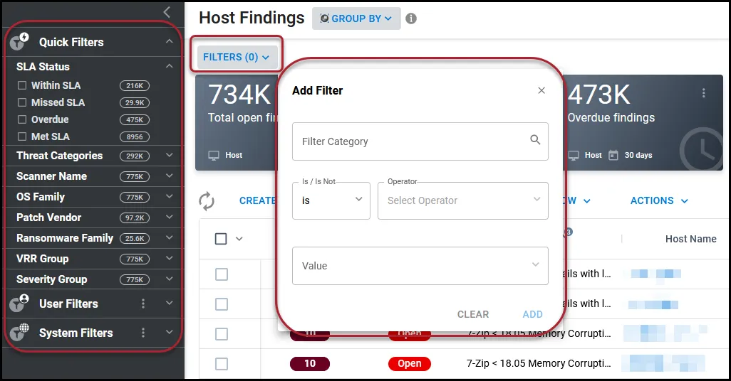
Task: Click the 30 days label on Overdue card
Action: click(638, 155)
